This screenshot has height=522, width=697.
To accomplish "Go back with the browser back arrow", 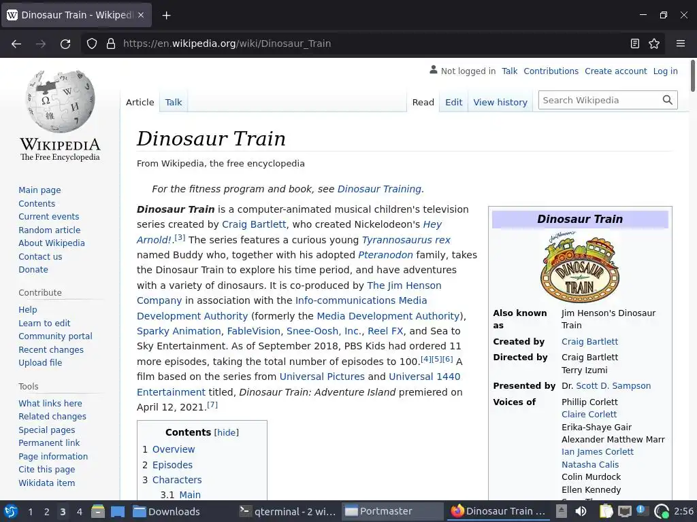I will click(x=16, y=43).
